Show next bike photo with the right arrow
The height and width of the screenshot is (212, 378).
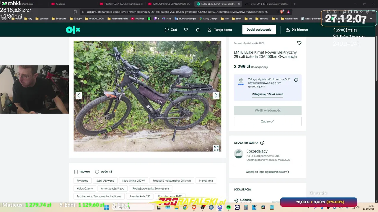tap(216, 95)
